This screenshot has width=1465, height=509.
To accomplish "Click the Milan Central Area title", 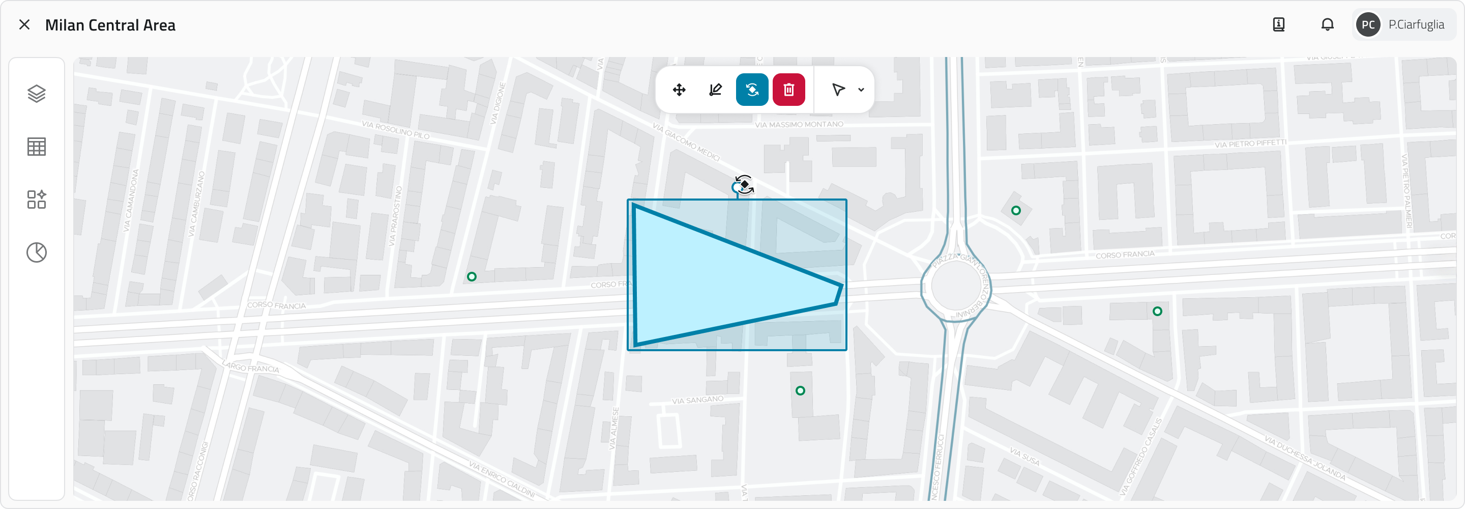I will 110,25.
